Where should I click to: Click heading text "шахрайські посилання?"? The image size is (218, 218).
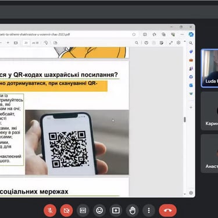pyautogui.click(x=81, y=75)
